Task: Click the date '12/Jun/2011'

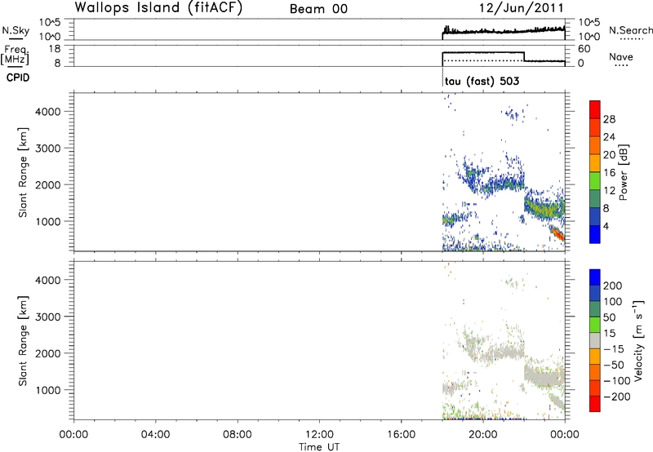Action: point(521,7)
